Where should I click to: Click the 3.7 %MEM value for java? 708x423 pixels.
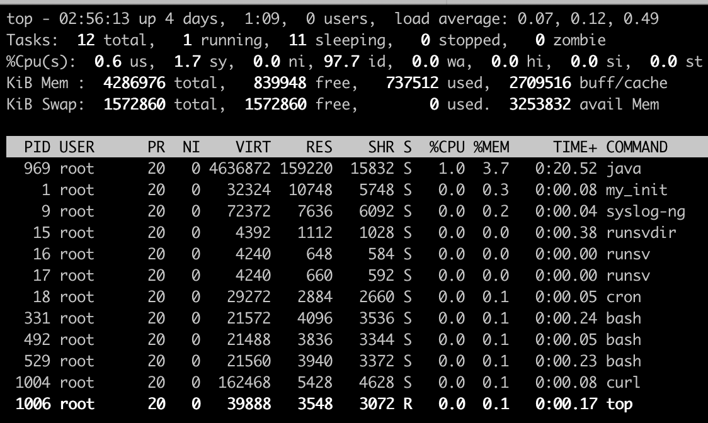click(x=496, y=169)
